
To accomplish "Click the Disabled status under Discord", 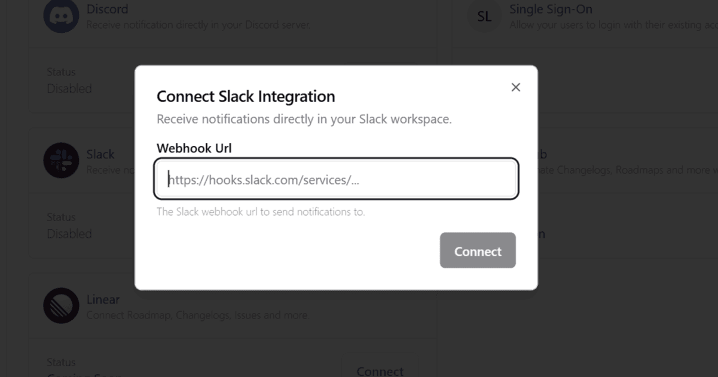I will tap(69, 88).
